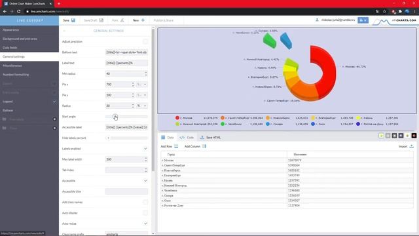Image resolution: width=419 pixels, height=236 pixels.
Task: Click the Import button label
Action: pyautogui.click(x=403, y=146)
